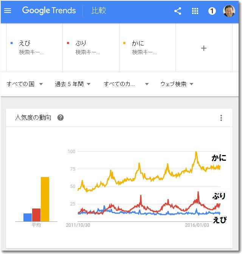The image size is (242, 254).
Task: Click the yellow かに peak on chart
Action: 196,153
